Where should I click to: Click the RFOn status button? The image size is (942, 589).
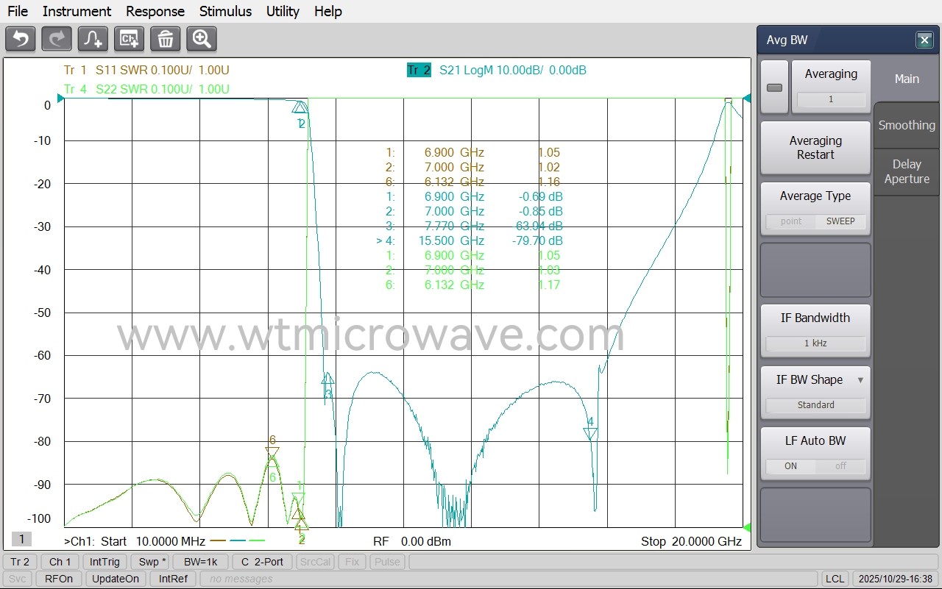click(x=59, y=579)
